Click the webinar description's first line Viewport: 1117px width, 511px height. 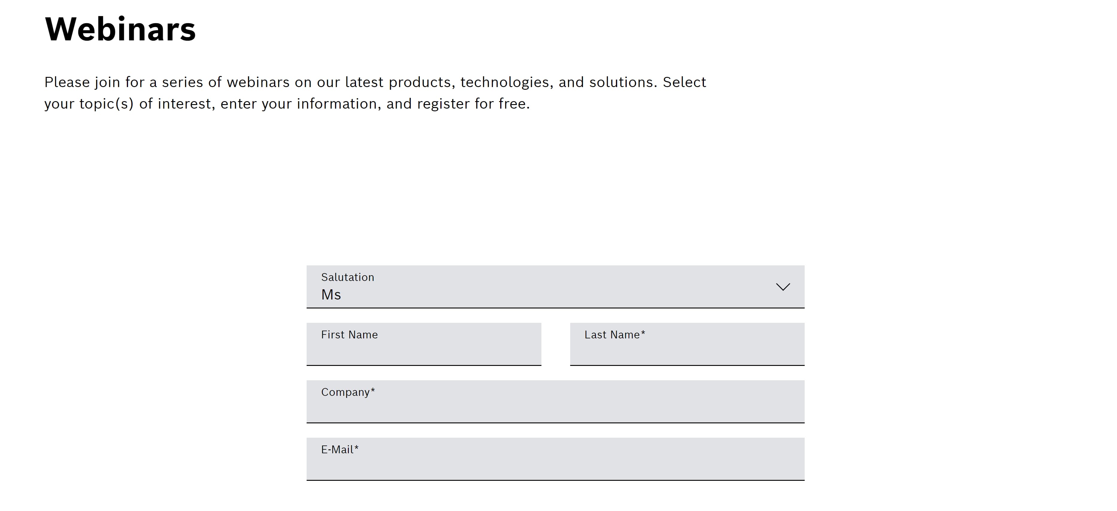375,82
